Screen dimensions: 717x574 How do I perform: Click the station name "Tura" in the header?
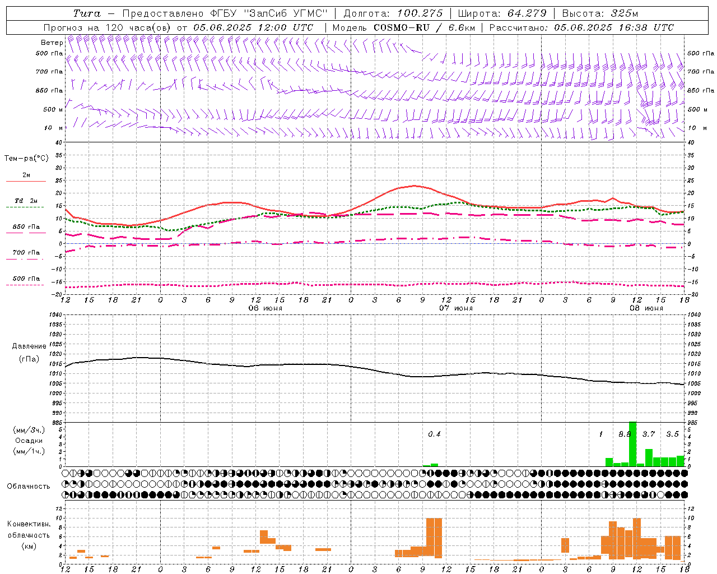[x=87, y=13]
